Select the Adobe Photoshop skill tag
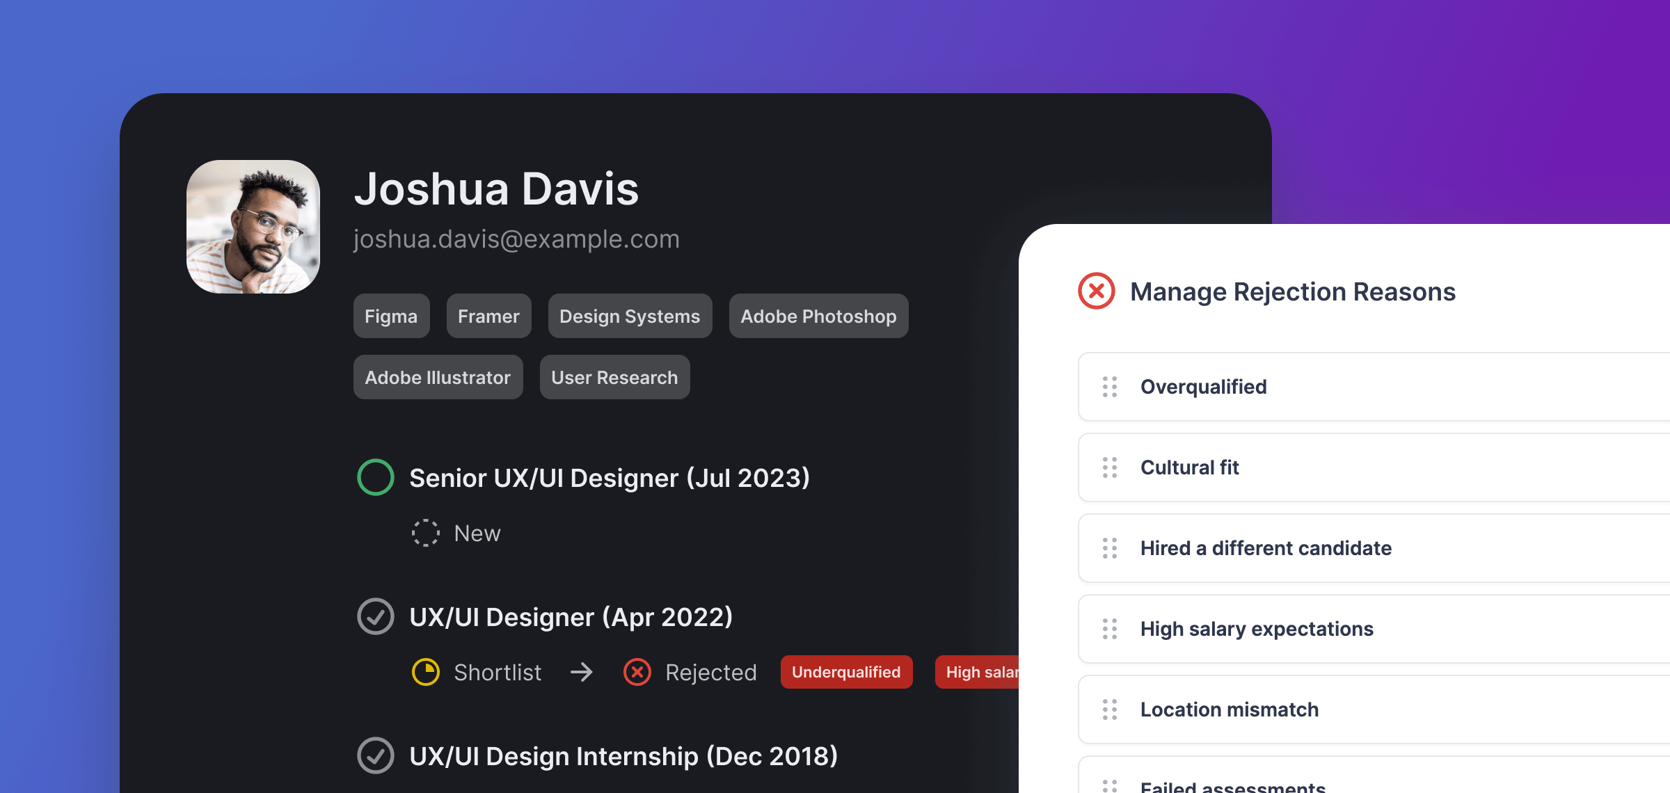Viewport: 1670px width, 793px height. [818, 316]
